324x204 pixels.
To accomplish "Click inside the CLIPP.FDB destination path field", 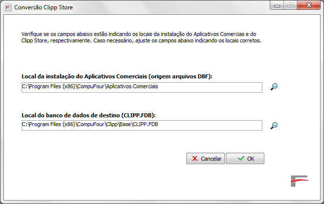I will 142,126.
